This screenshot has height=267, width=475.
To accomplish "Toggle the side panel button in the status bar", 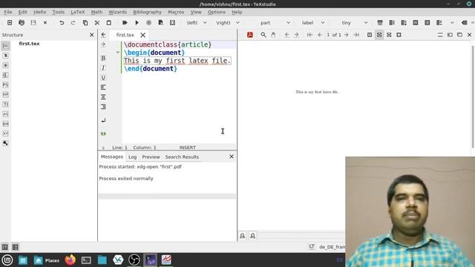I will coord(5,247).
